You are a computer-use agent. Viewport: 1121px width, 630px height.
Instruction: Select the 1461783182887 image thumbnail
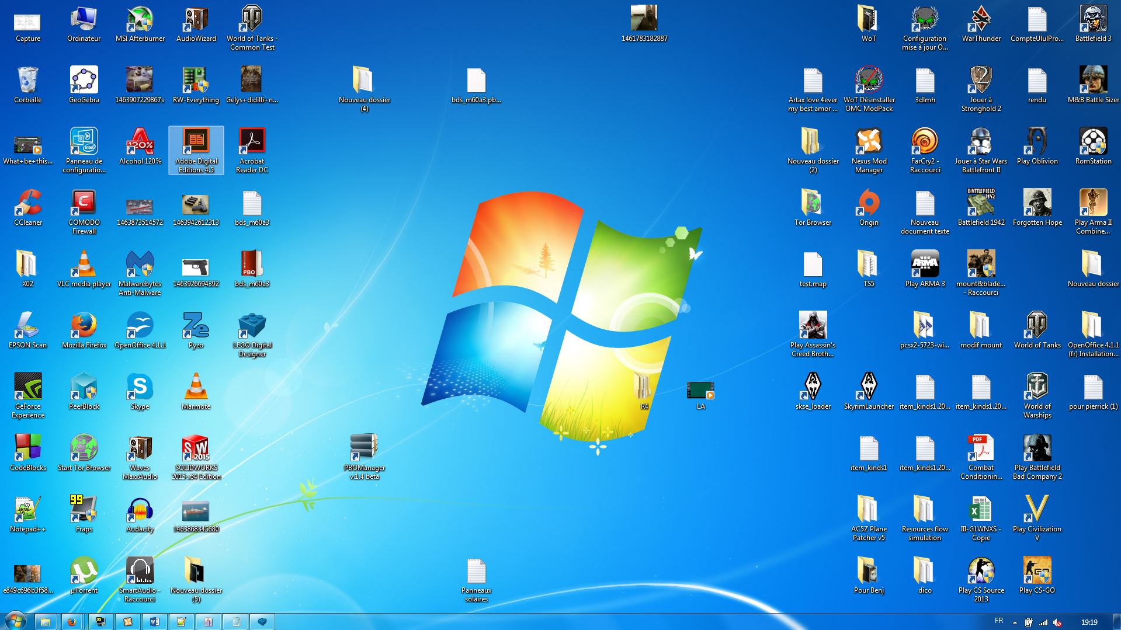click(644, 25)
